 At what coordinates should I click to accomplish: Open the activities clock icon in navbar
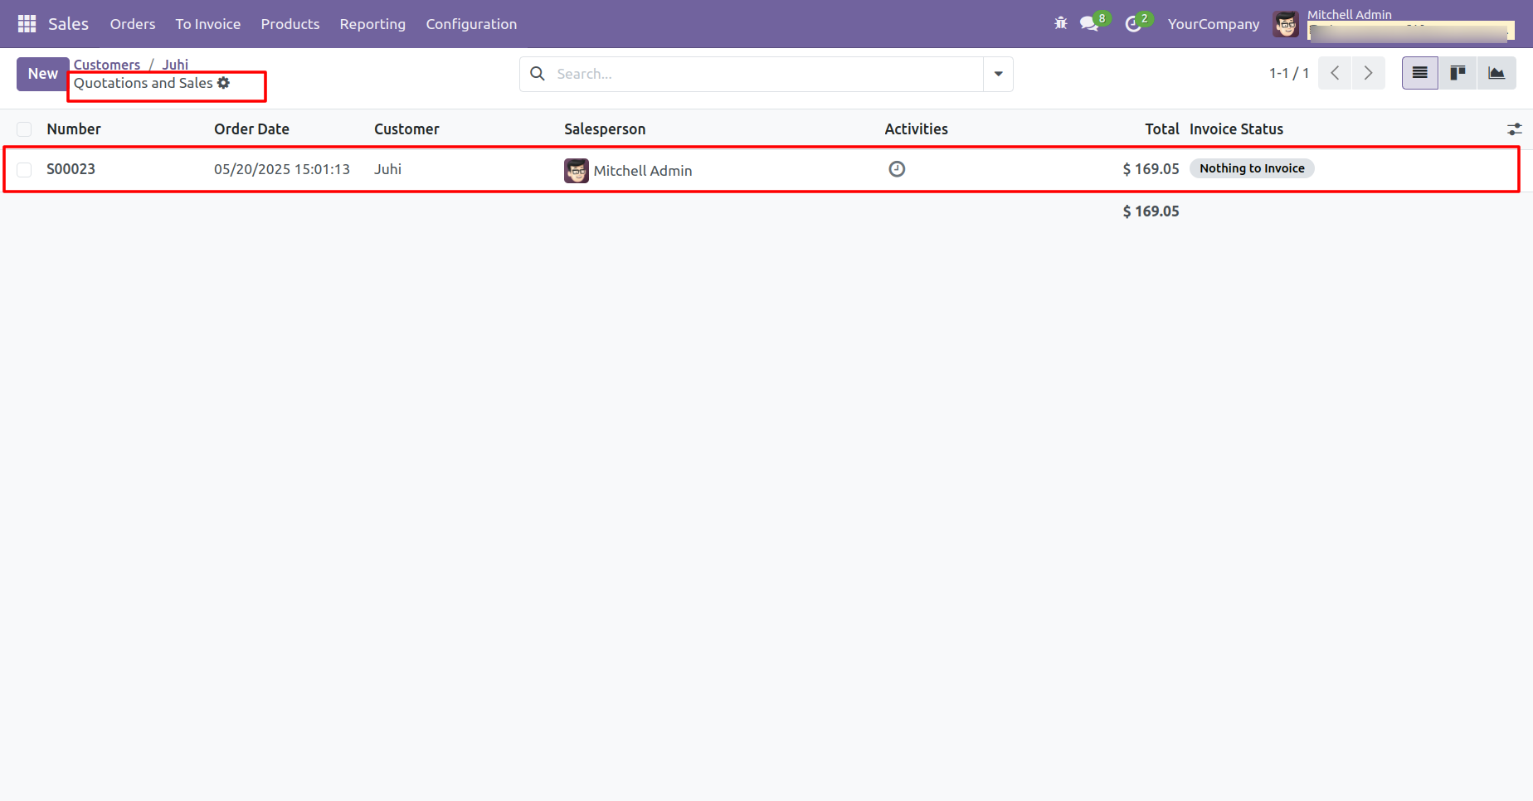[1133, 24]
